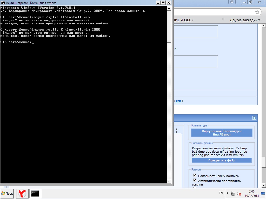Image resolution: width=266 pixels, height=199 pixels.
Task: Open the post #120 link
Action: [178, 101]
